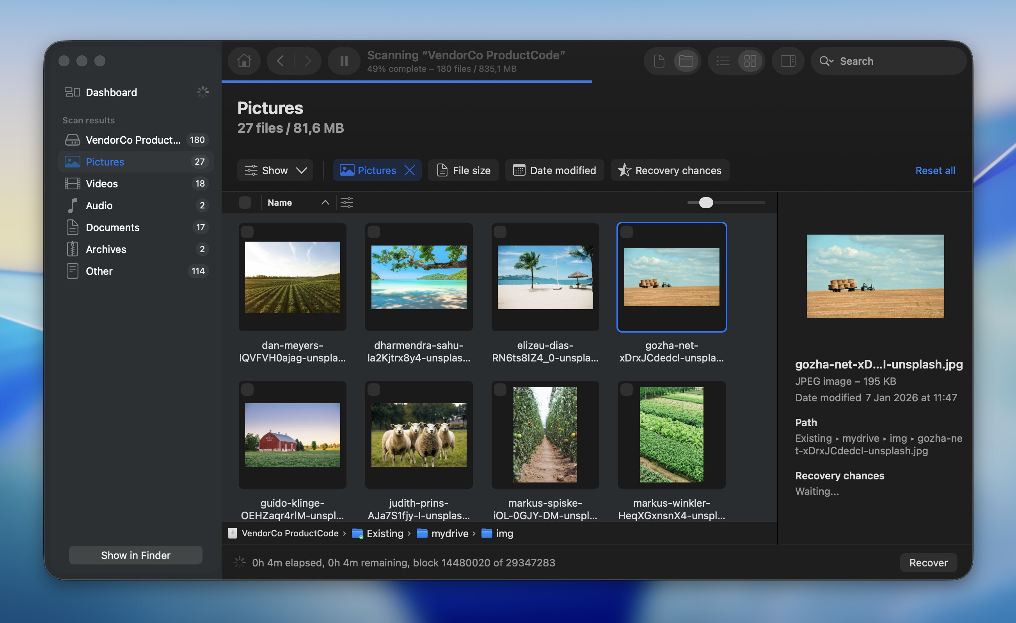Switch to list view icon
The image size is (1016, 623).
(x=723, y=61)
